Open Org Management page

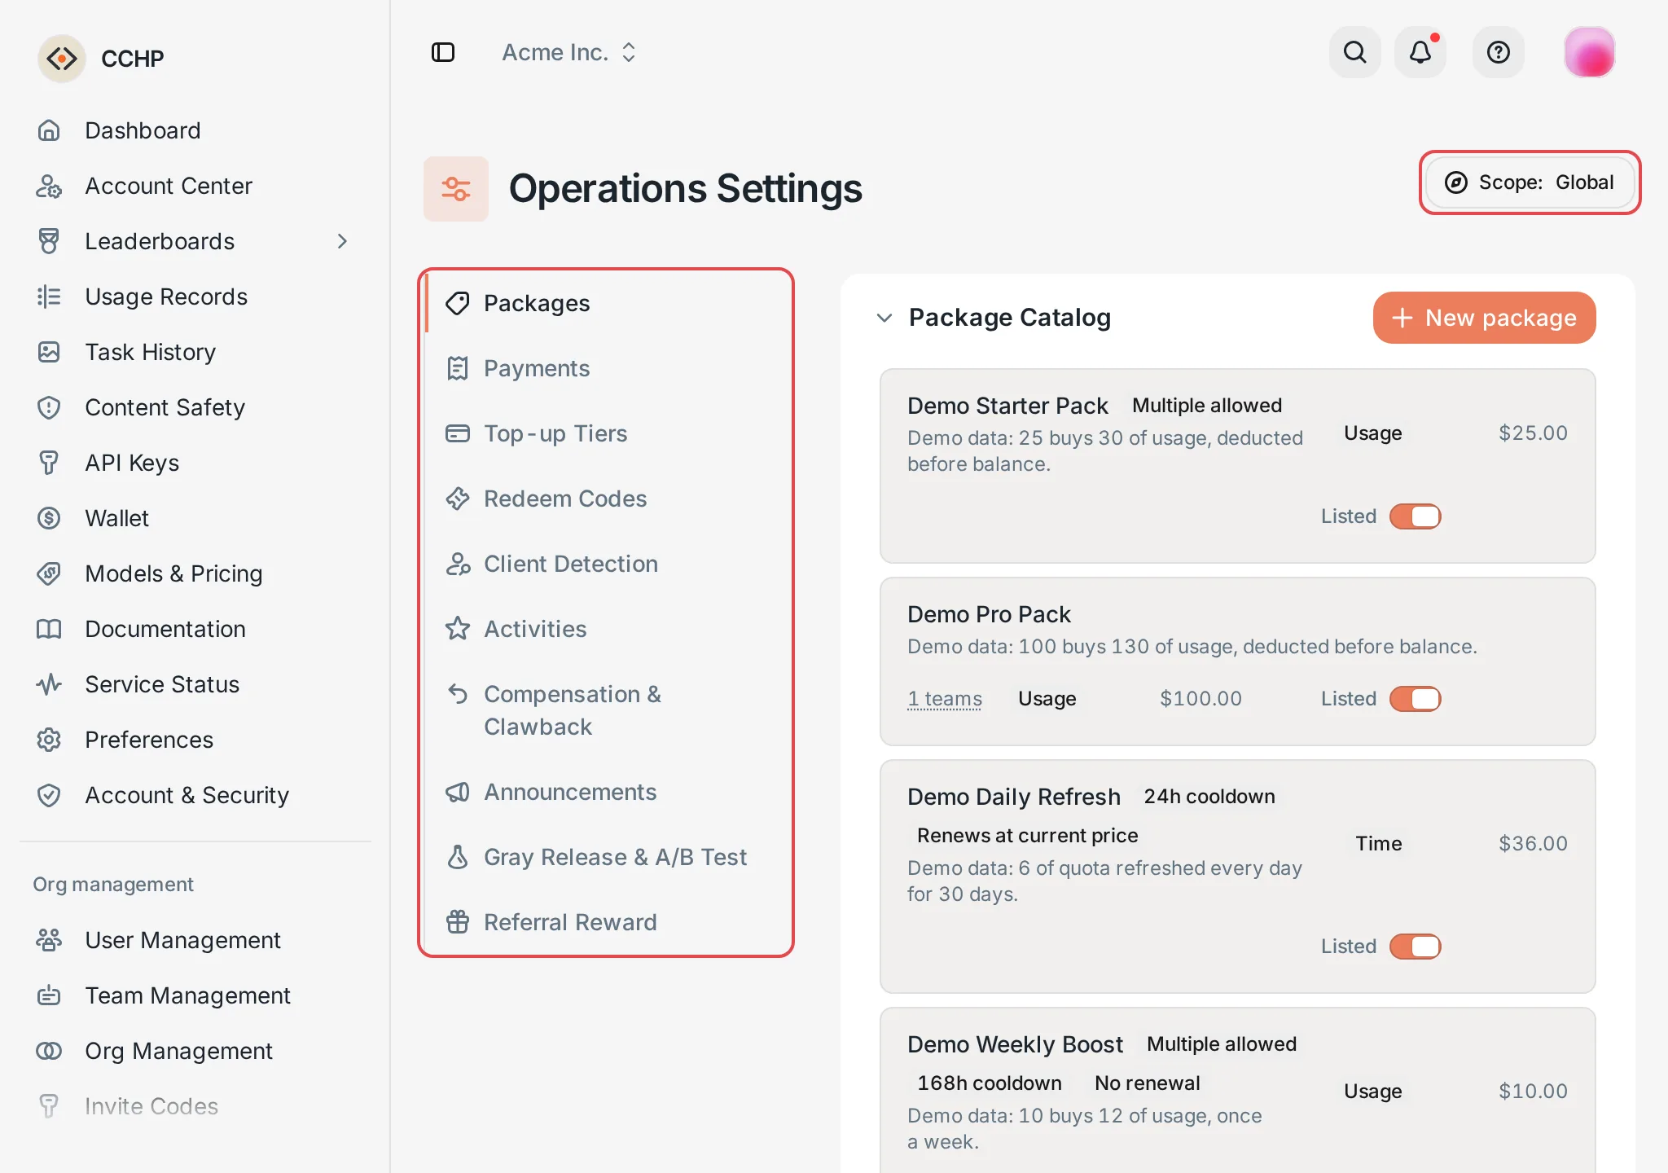click(x=195, y=1051)
